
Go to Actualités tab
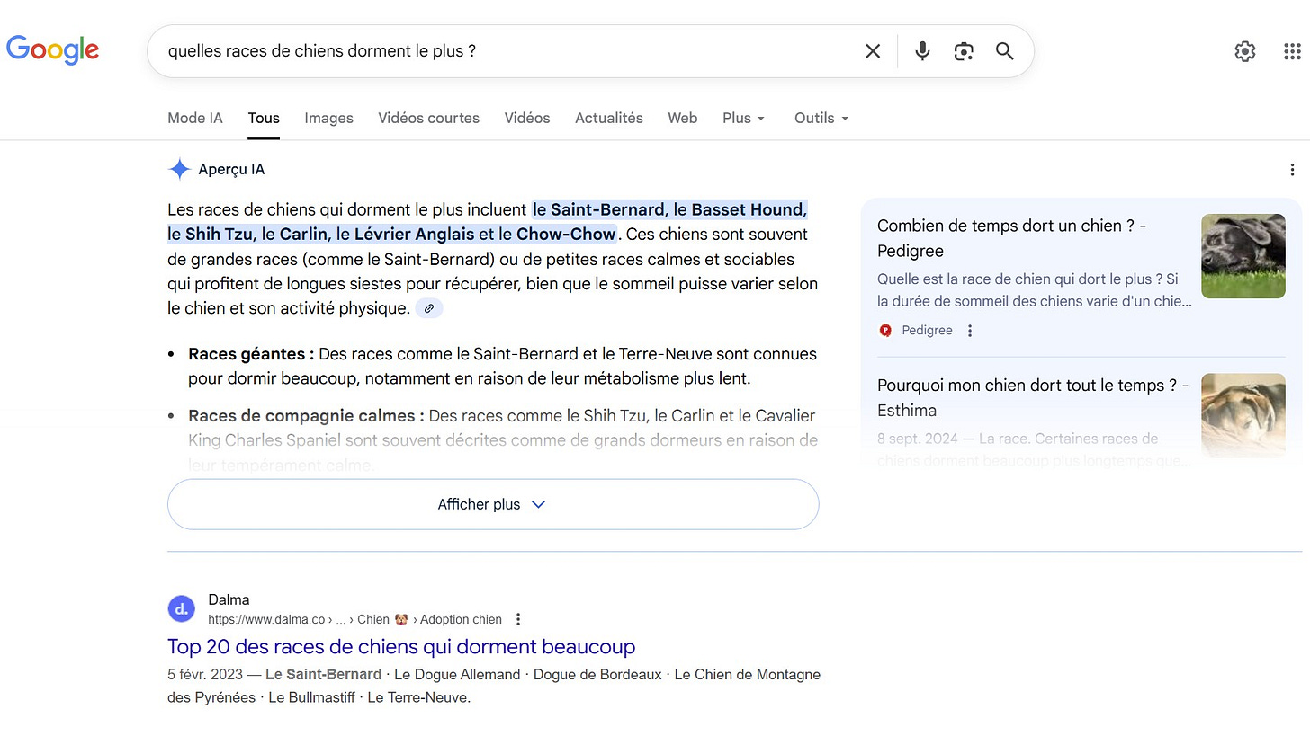609,118
